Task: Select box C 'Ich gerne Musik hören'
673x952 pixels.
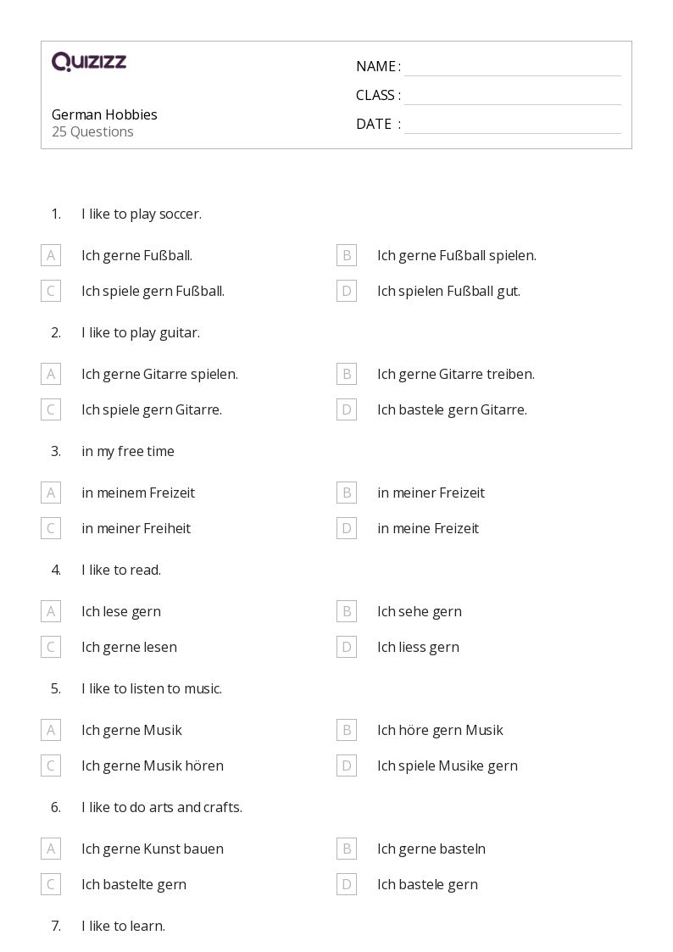Action: click(x=51, y=765)
